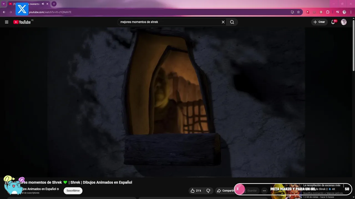Go to the YouTube home logo

point(22,22)
